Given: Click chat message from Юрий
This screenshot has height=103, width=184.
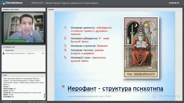Looking at the screenshot, I should 8,95.
